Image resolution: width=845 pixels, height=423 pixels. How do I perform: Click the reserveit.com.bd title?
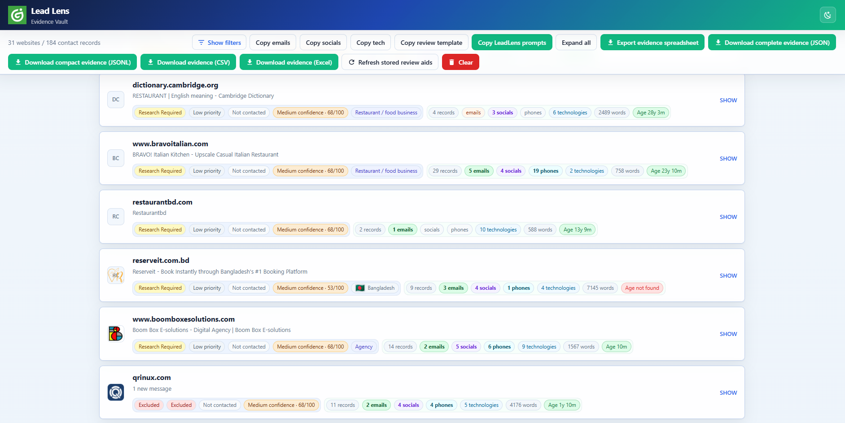click(x=161, y=261)
